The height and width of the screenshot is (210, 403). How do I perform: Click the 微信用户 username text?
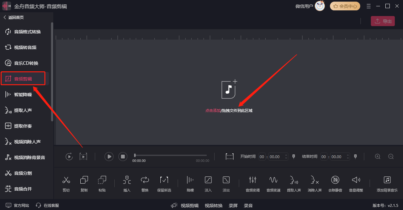click(304, 6)
